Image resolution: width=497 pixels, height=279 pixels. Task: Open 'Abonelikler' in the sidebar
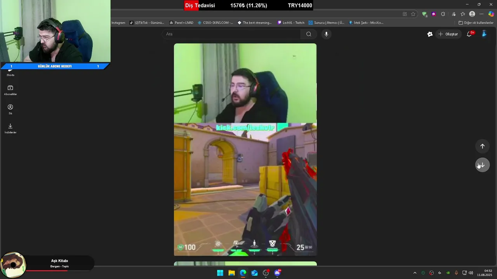tap(10, 90)
